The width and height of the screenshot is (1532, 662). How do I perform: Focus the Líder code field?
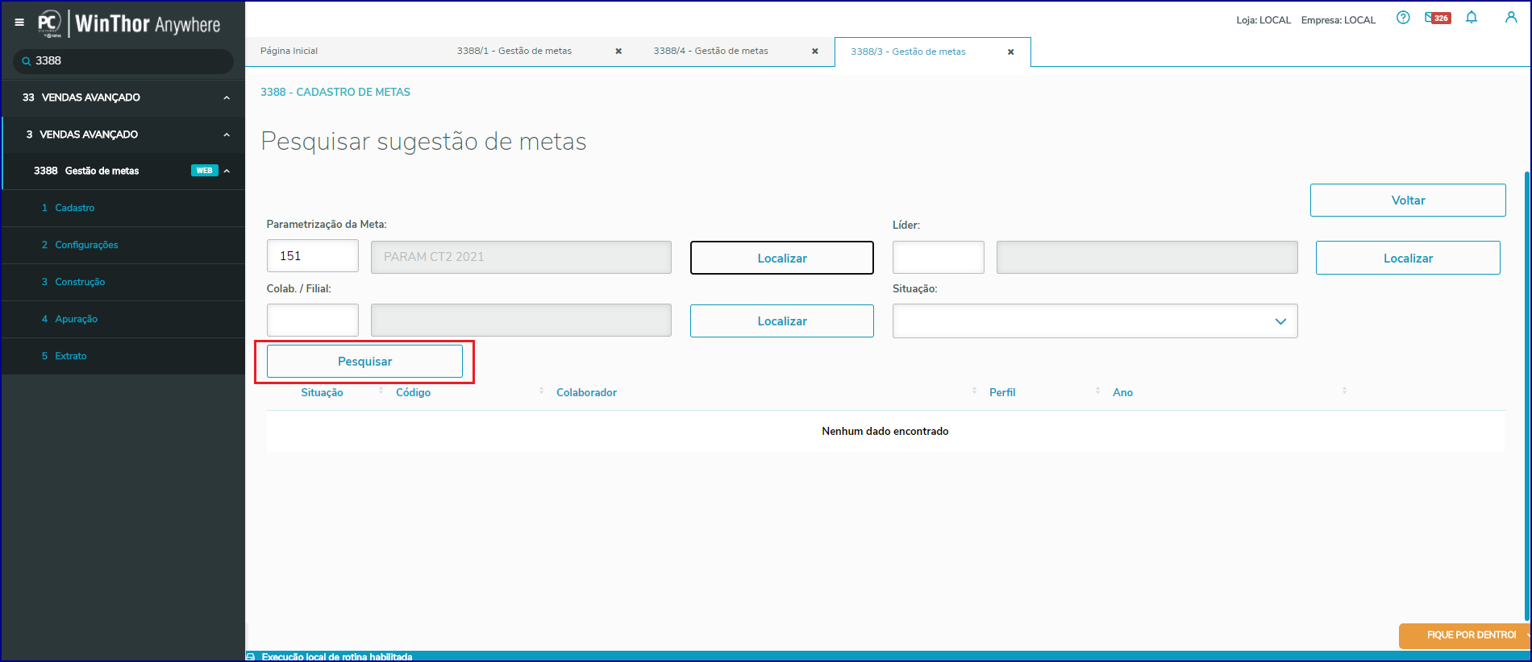tap(939, 257)
